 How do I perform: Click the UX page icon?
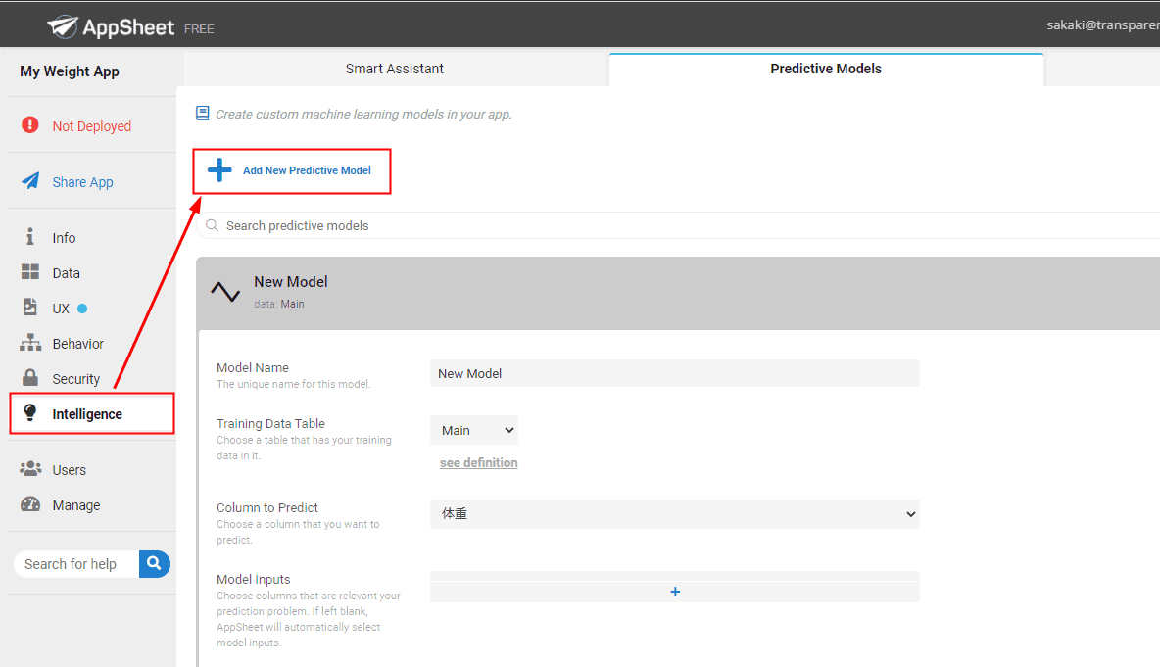pos(30,308)
